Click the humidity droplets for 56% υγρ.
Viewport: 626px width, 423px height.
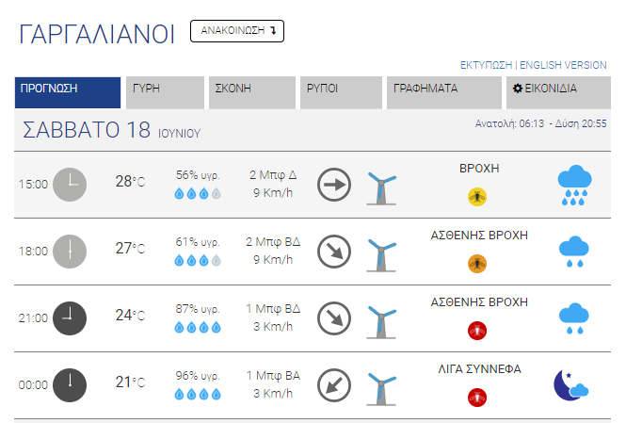[x=198, y=194]
